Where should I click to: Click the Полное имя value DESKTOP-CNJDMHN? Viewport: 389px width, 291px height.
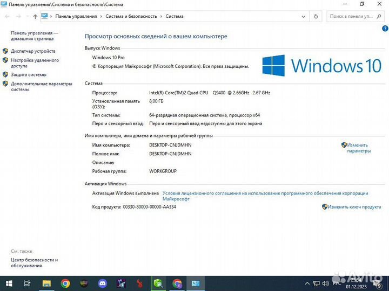pos(170,154)
